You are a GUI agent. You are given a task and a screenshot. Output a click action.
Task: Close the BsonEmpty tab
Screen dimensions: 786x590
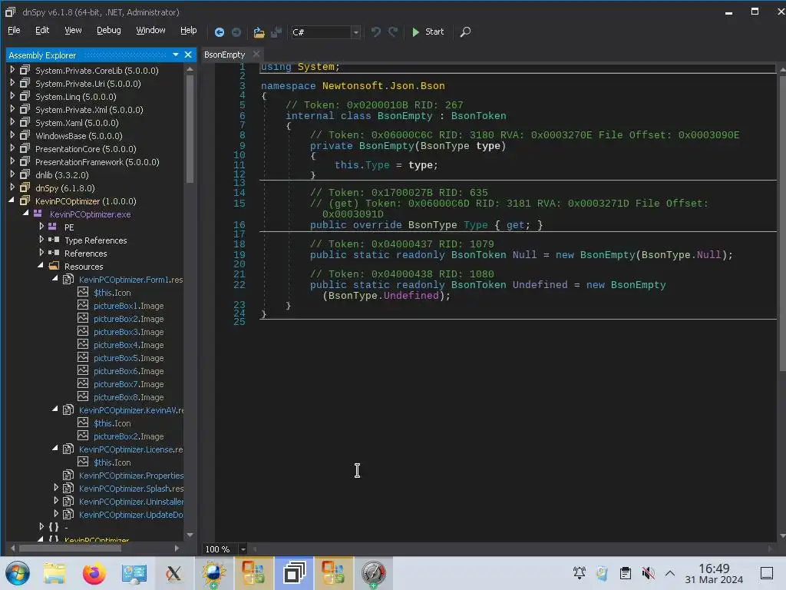click(x=256, y=55)
